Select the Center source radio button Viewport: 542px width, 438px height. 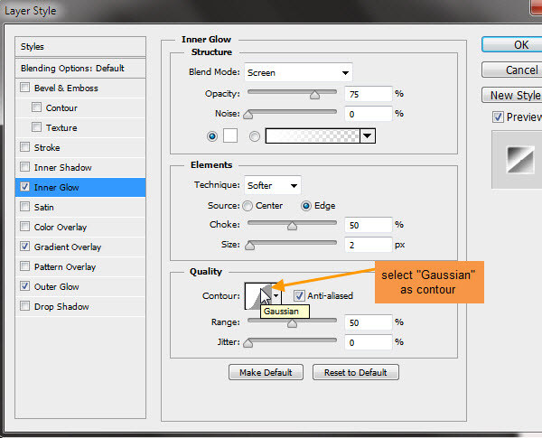250,205
